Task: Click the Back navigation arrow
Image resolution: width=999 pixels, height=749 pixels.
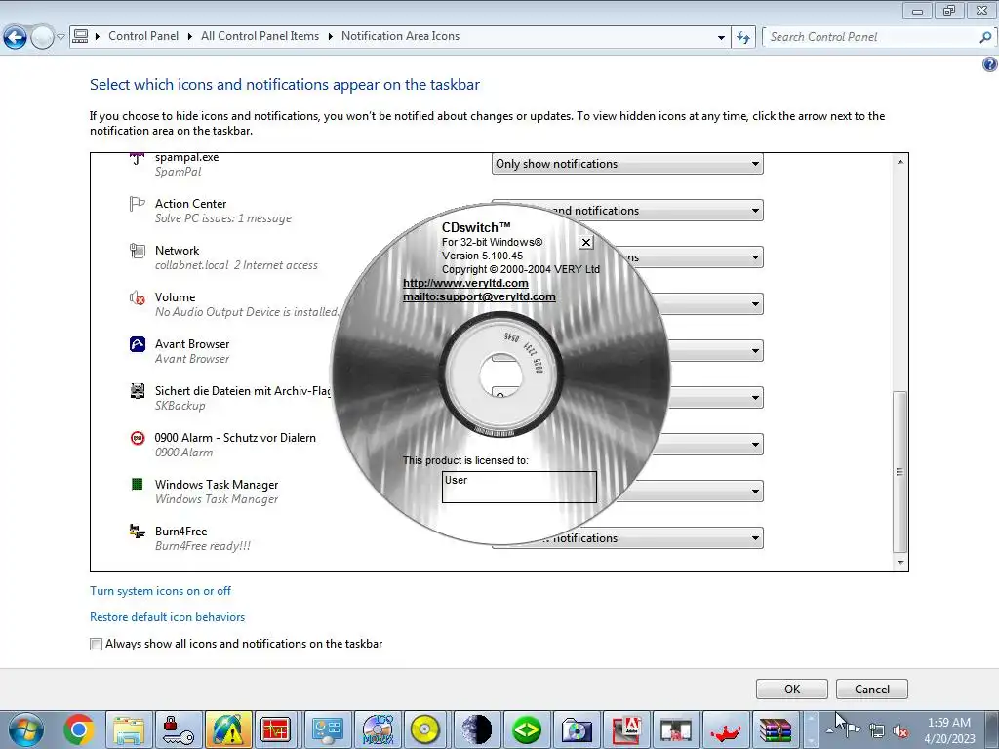Action: 15,38
